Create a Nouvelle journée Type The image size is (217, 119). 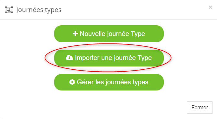[x=109, y=34]
